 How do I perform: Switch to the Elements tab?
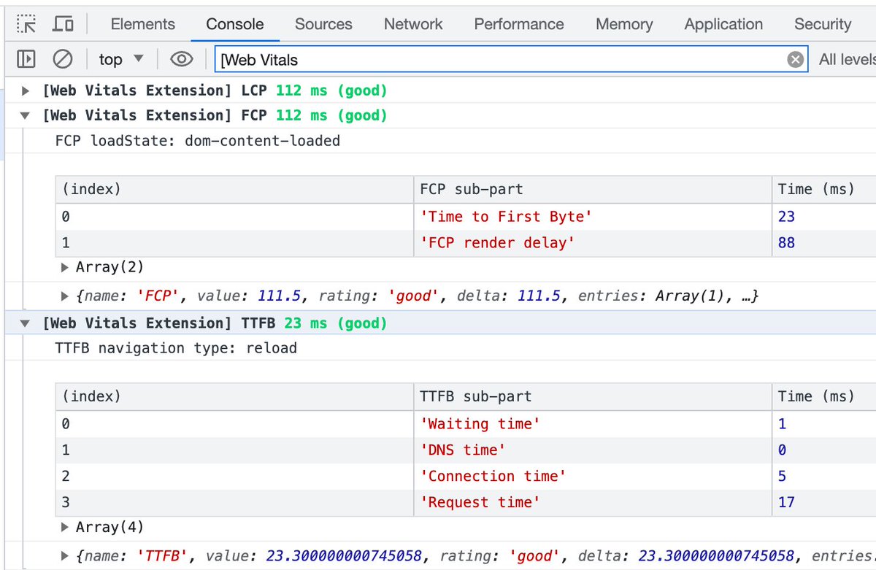[x=143, y=24]
